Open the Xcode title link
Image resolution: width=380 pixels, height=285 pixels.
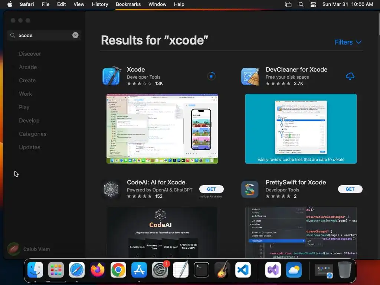tap(136, 69)
